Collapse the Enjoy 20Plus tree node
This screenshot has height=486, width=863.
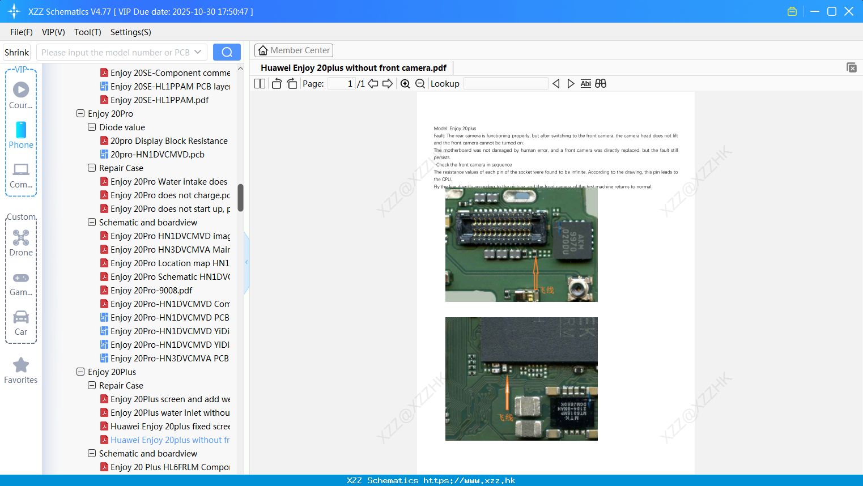(80, 372)
